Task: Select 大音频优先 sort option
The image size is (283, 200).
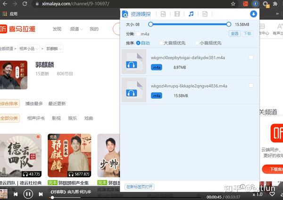Action: 161,43
